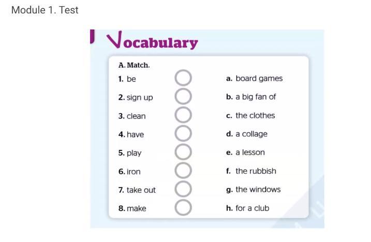Select the circle next to 'iron'
The height and width of the screenshot is (242, 371).
point(183,171)
